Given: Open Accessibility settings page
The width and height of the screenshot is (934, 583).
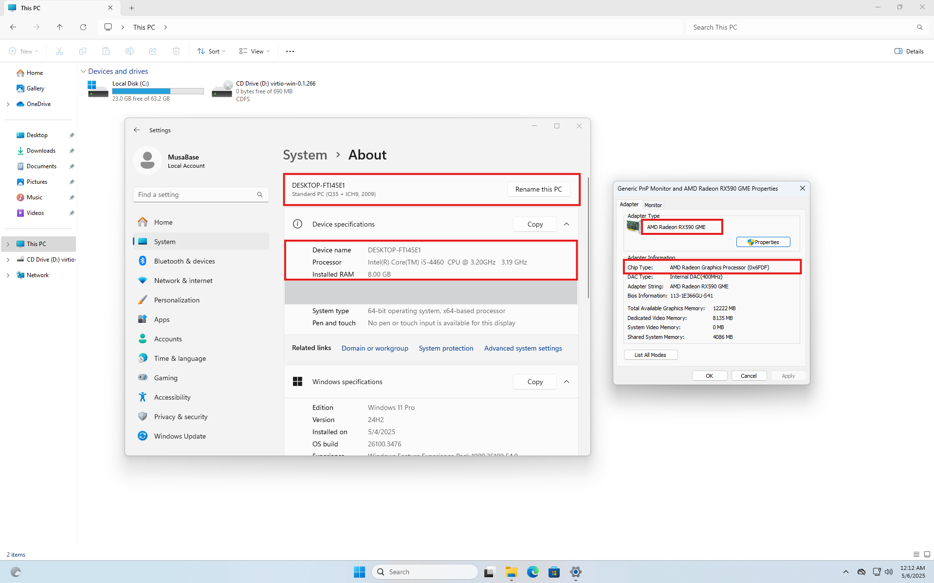Looking at the screenshot, I should click(201, 397).
